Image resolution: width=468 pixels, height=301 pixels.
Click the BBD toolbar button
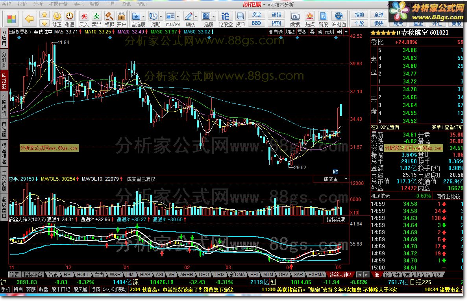click(257, 23)
